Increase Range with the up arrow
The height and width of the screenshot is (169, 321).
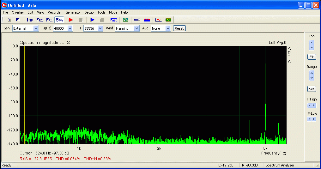(x=312, y=73)
